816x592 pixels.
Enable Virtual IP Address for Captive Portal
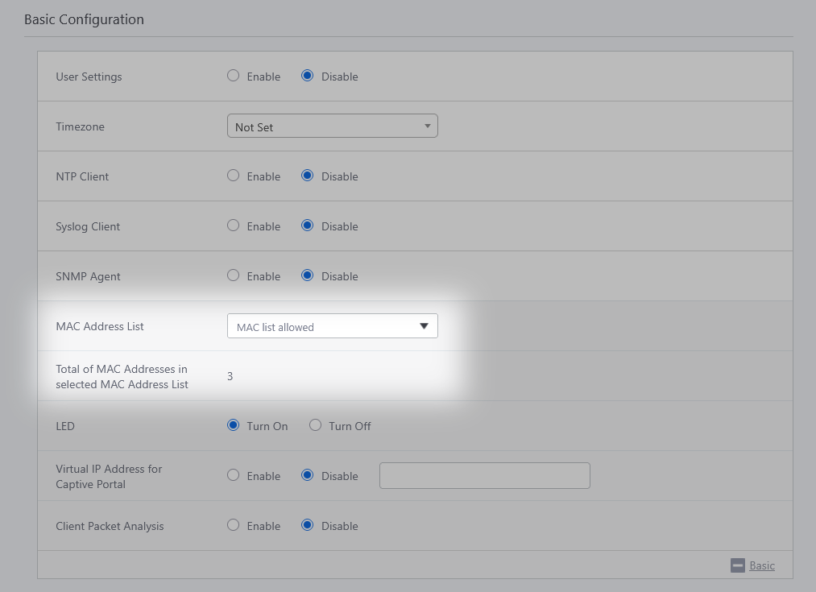point(234,475)
